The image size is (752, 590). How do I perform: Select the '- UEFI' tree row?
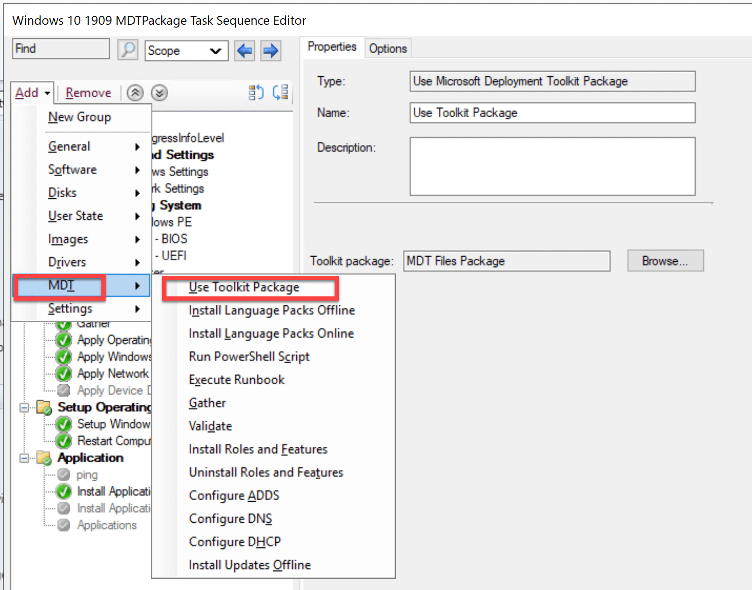(x=171, y=256)
